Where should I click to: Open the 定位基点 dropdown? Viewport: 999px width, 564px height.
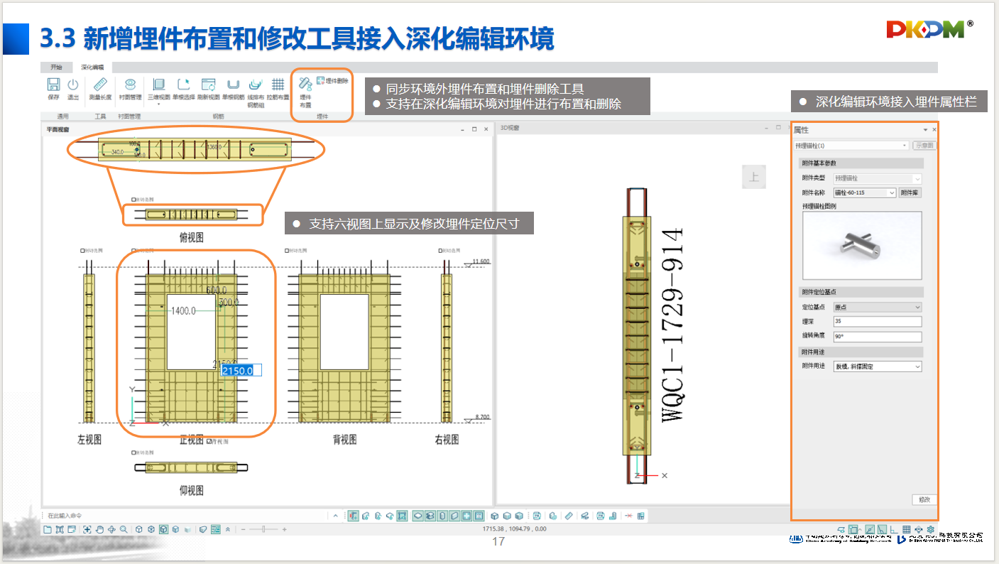click(x=917, y=308)
